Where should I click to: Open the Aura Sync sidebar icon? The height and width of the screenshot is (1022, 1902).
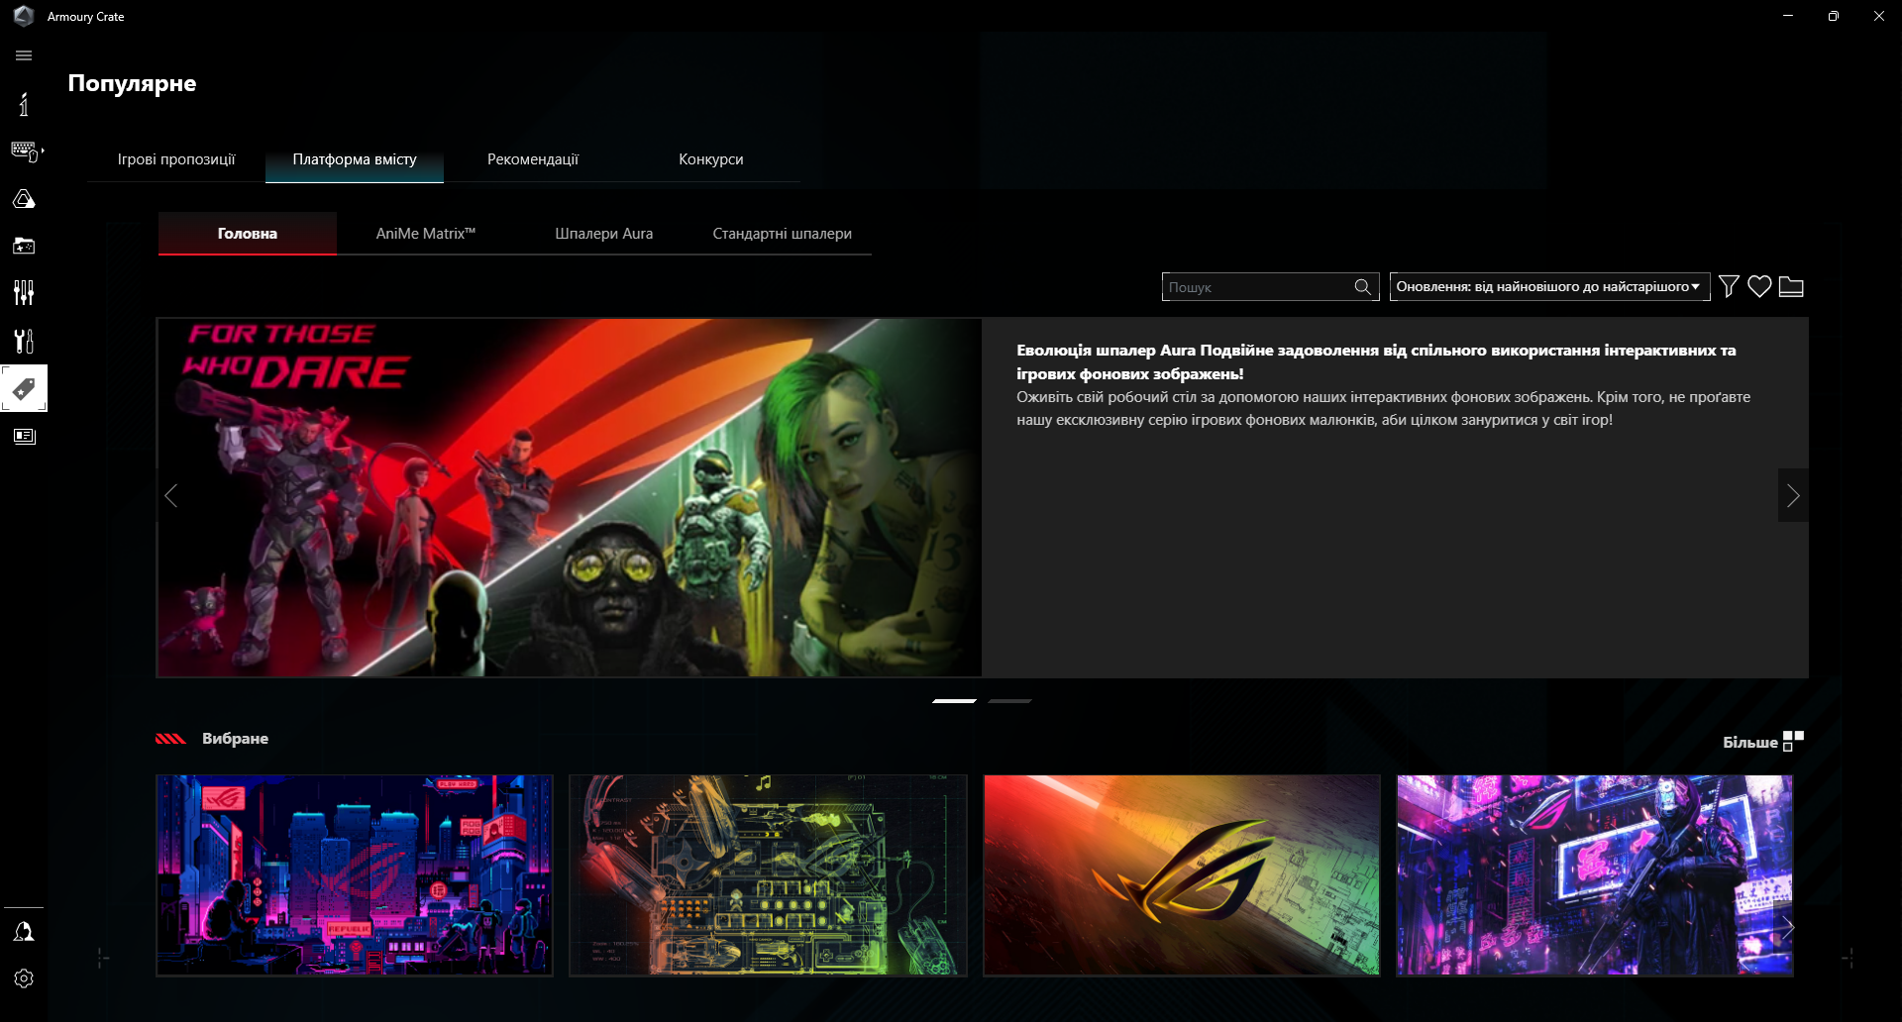click(24, 199)
